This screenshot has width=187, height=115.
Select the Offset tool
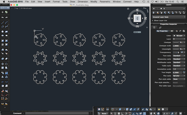pos(6,77)
